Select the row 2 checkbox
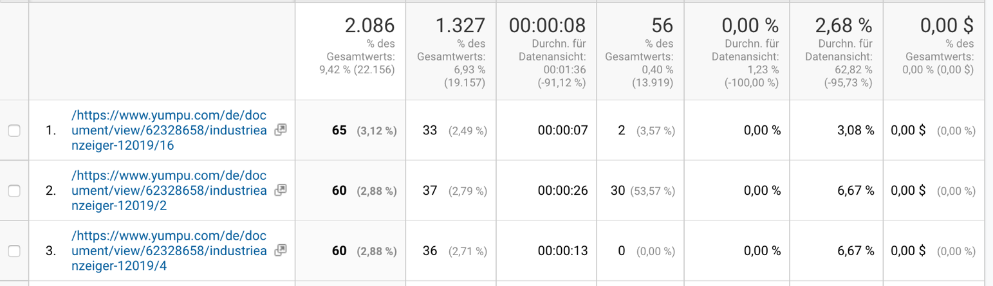Image resolution: width=993 pixels, height=286 pixels. [x=14, y=190]
